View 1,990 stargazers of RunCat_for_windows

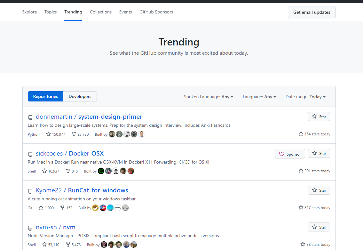click(x=46, y=208)
